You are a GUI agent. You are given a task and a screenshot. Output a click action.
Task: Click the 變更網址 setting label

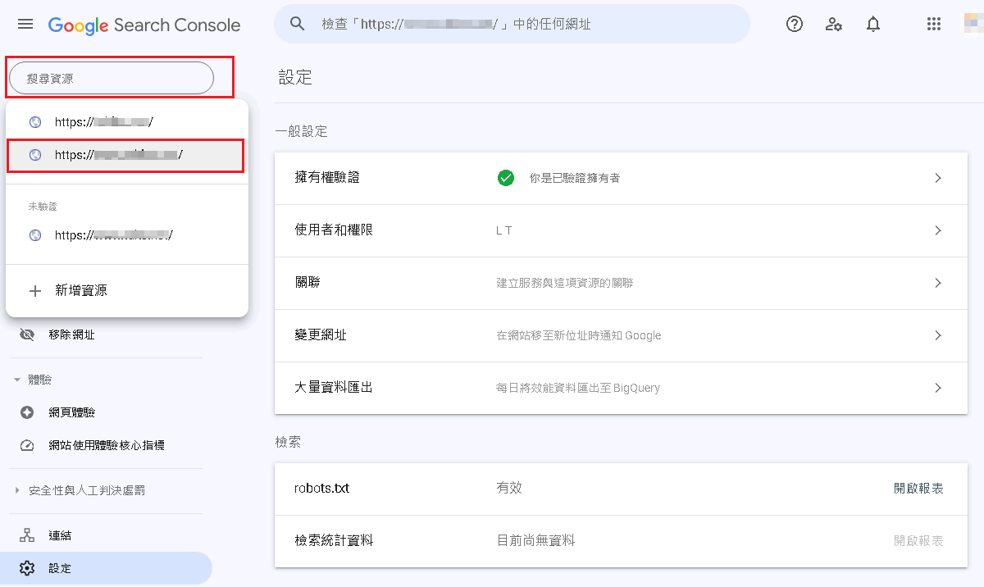[x=321, y=335]
